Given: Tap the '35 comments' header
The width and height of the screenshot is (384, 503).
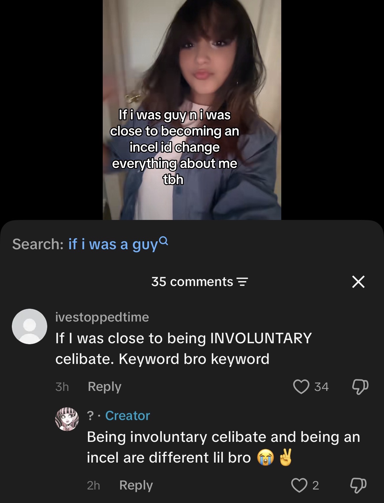Looking at the screenshot, I should click(x=192, y=282).
